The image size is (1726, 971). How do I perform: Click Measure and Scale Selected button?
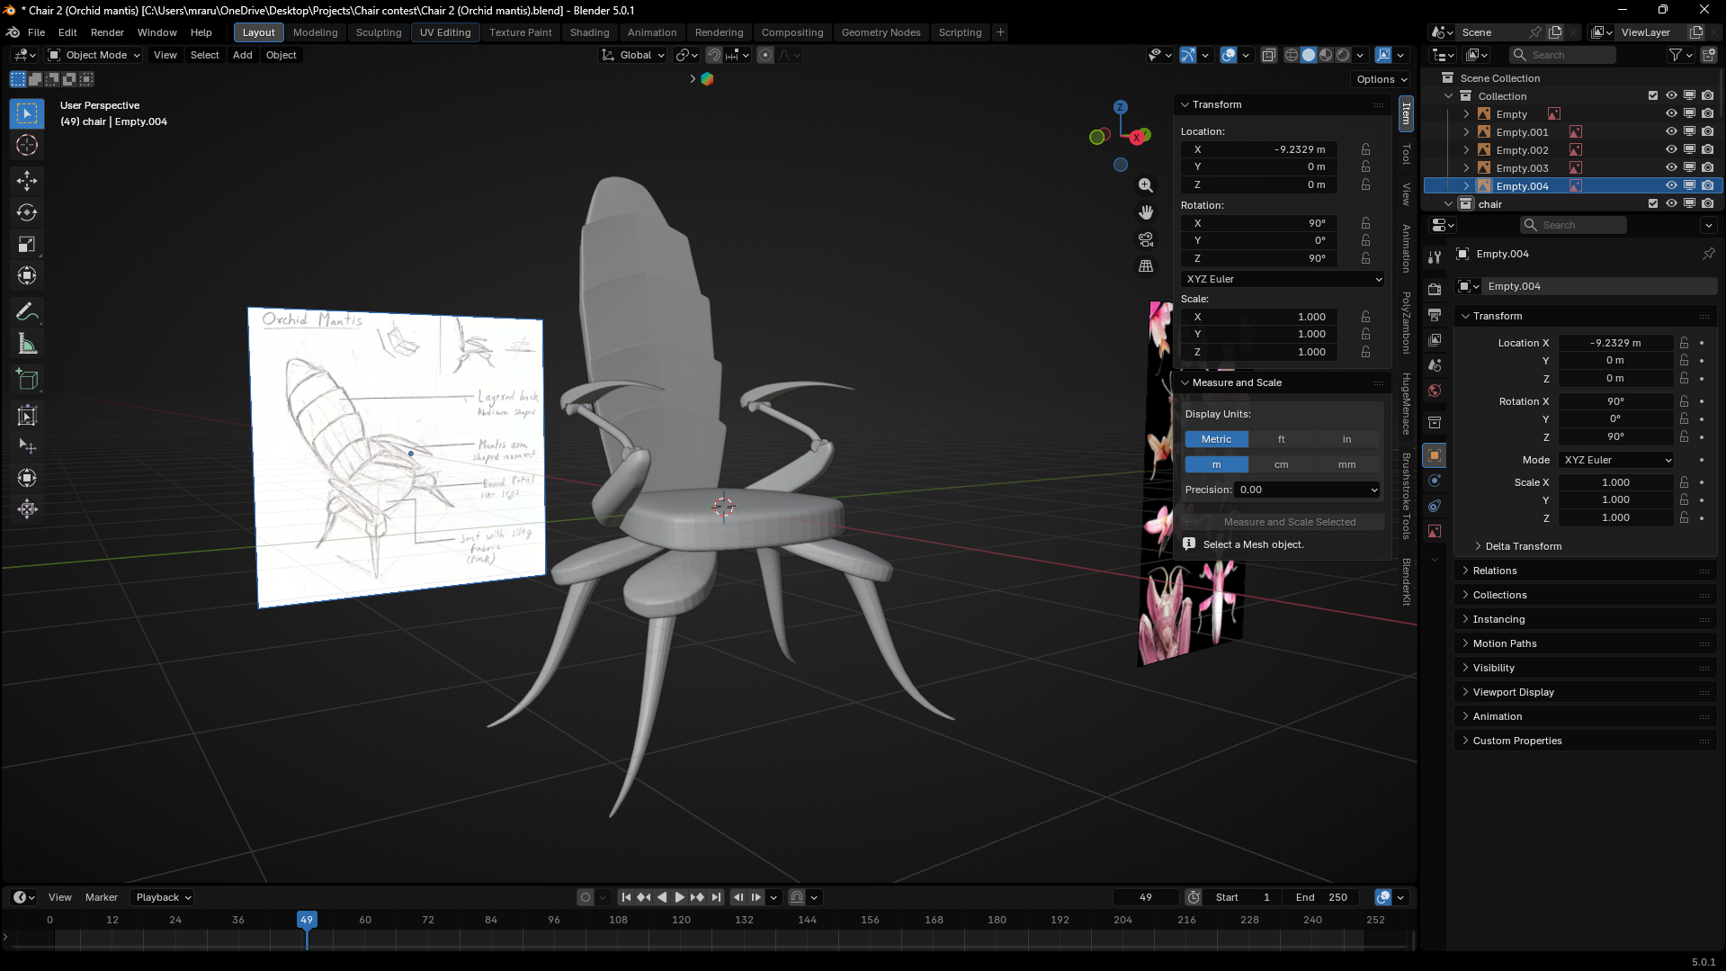(x=1283, y=522)
